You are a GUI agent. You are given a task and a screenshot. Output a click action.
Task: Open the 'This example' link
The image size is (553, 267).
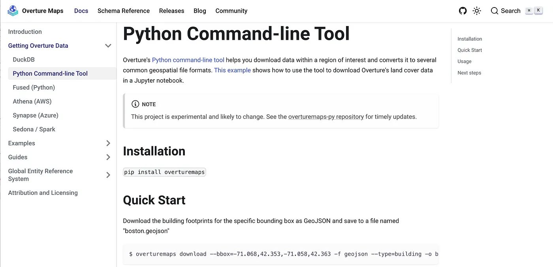click(x=232, y=70)
